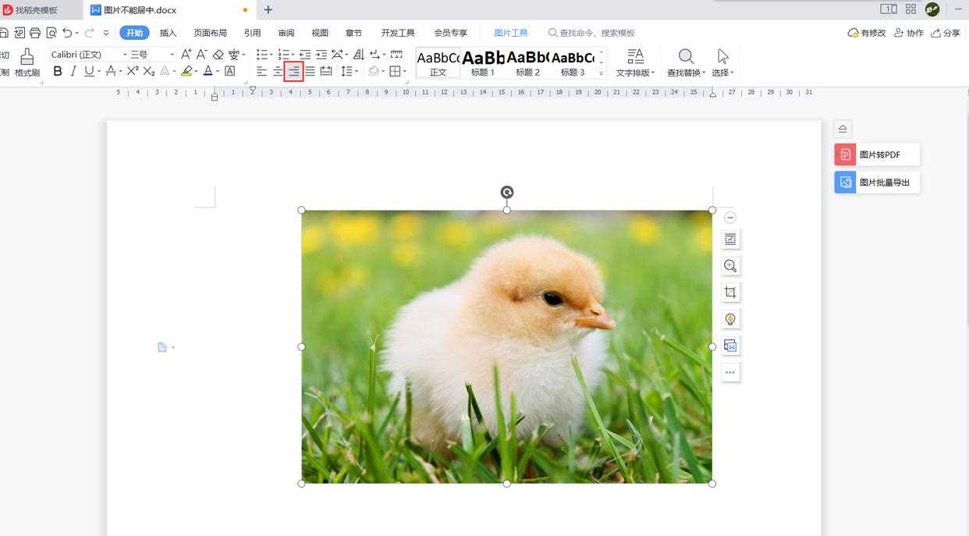Pick the yellow text highlight color
Viewport: 969px width, 536px height.
(x=186, y=71)
